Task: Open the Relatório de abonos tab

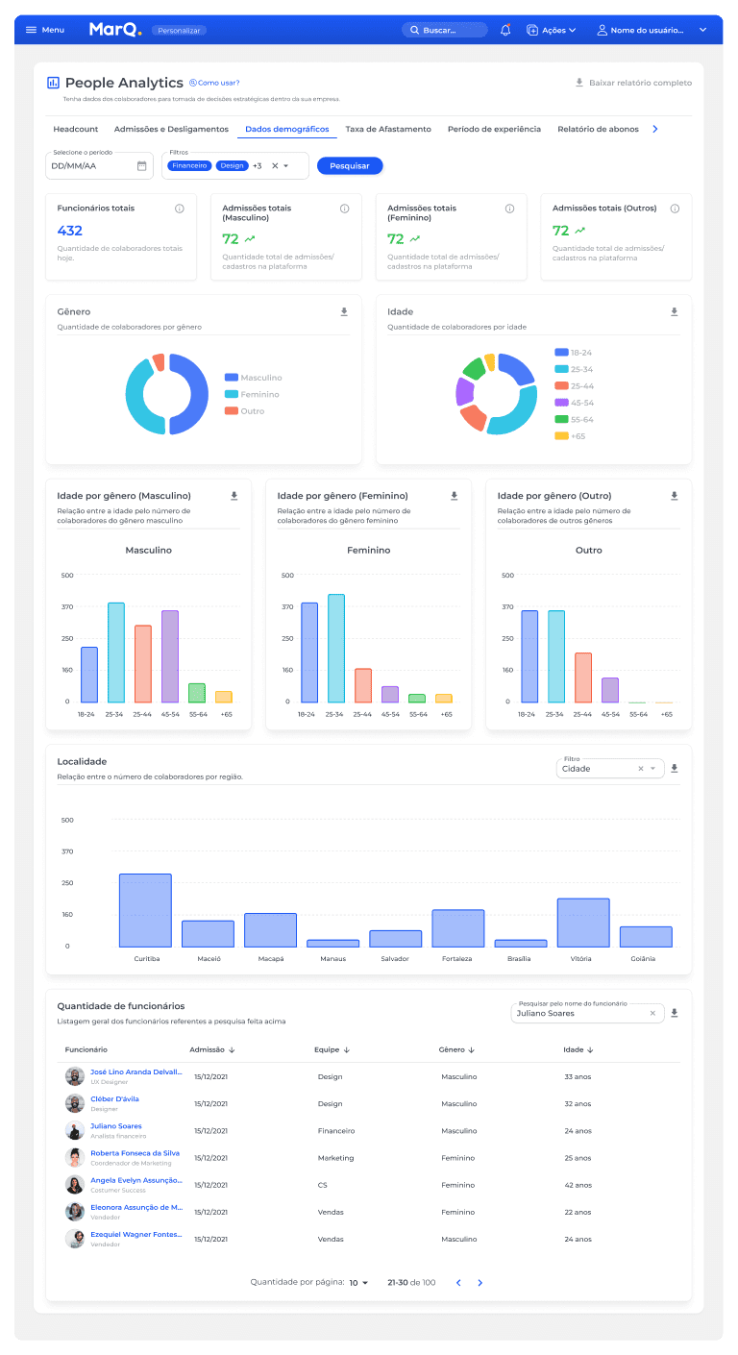Action: pos(598,129)
